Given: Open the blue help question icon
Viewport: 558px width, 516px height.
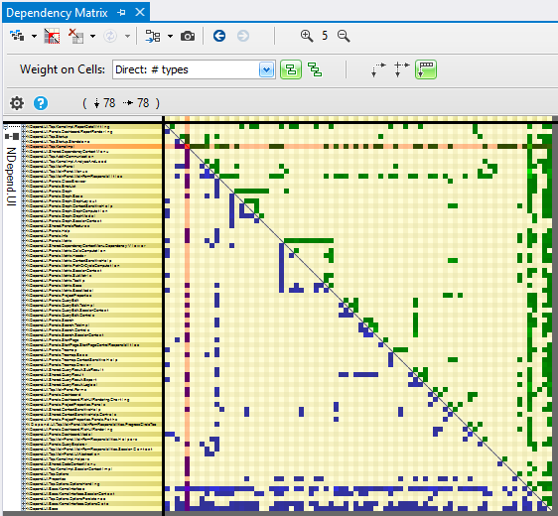Looking at the screenshot, I should [41, 103].
